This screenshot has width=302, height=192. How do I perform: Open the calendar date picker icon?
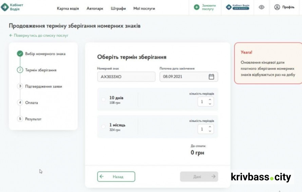(211, 77)
